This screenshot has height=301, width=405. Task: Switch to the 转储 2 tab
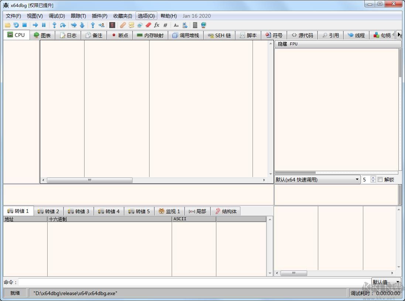click(x=48, y=211)
